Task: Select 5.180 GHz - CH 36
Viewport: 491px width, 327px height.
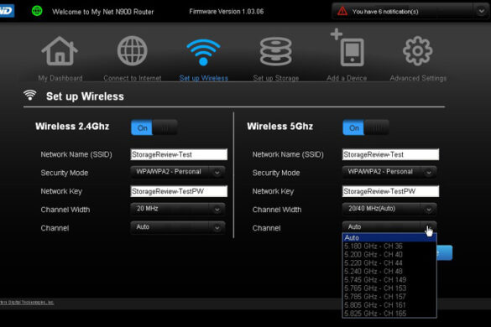Action: 389,247
